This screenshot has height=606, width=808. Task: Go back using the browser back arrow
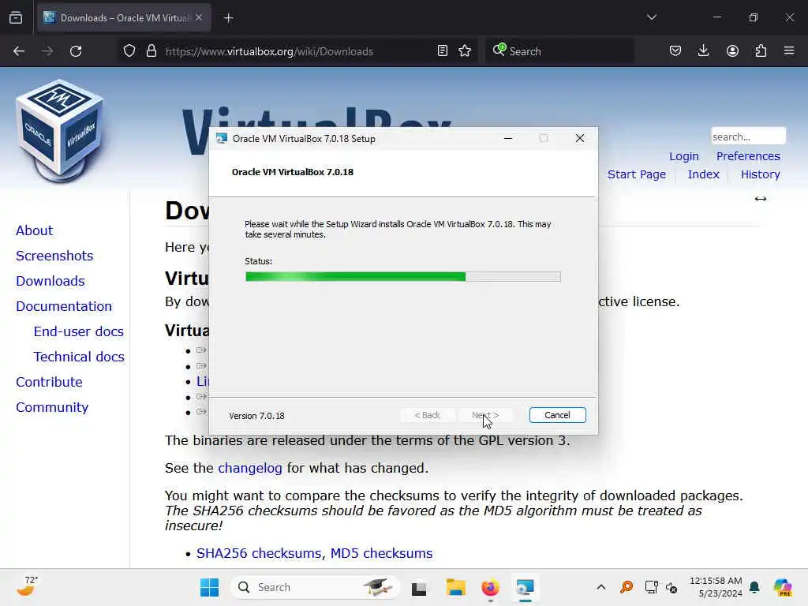(x=19, y=51)
